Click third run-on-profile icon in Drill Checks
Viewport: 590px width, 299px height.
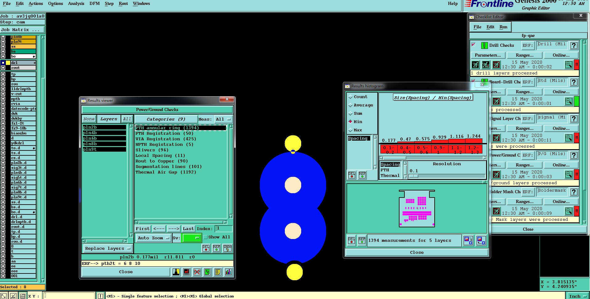(x=496, y=65)
